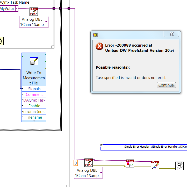Click the orange 0 numeric constant
This screenshot has width=187, height=187.
76,163
